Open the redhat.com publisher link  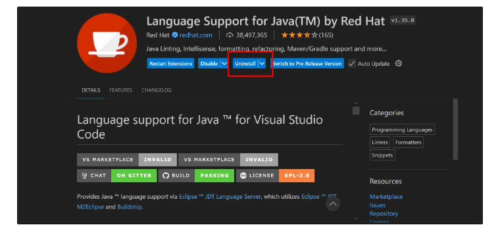[196, 35]
